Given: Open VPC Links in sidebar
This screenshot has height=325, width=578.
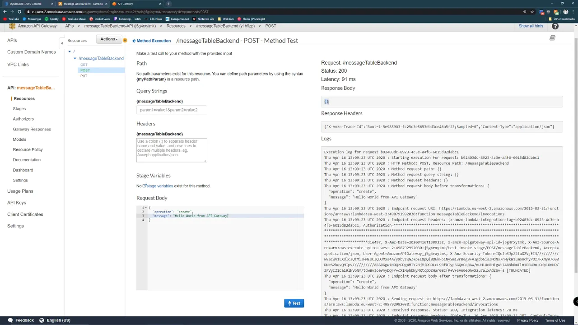Looking at the screenshot, I should [18, 65].
